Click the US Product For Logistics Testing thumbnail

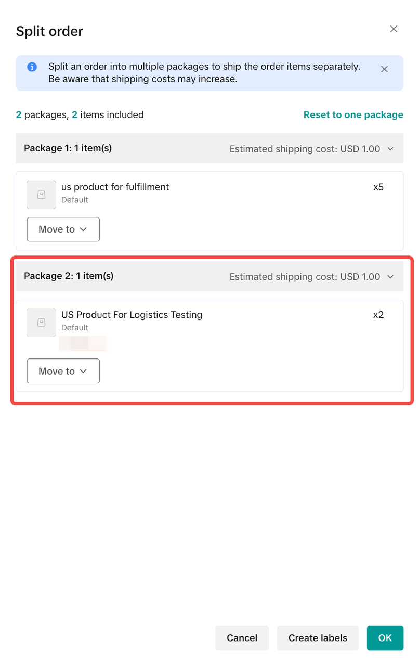[x=42, y=323]
